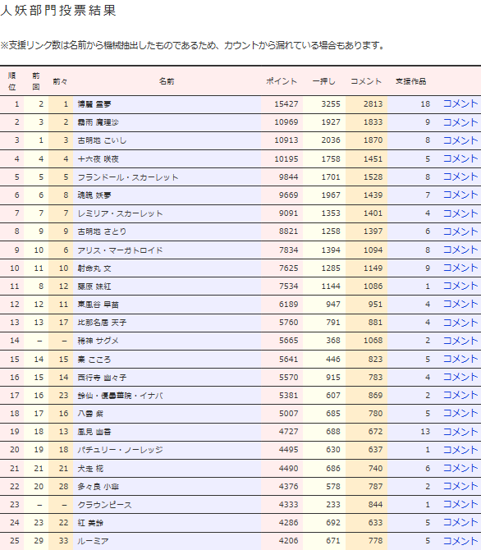481x550 pixels.
Task: Click the name レミリア・スカーレット
Action: click(121, 213)
